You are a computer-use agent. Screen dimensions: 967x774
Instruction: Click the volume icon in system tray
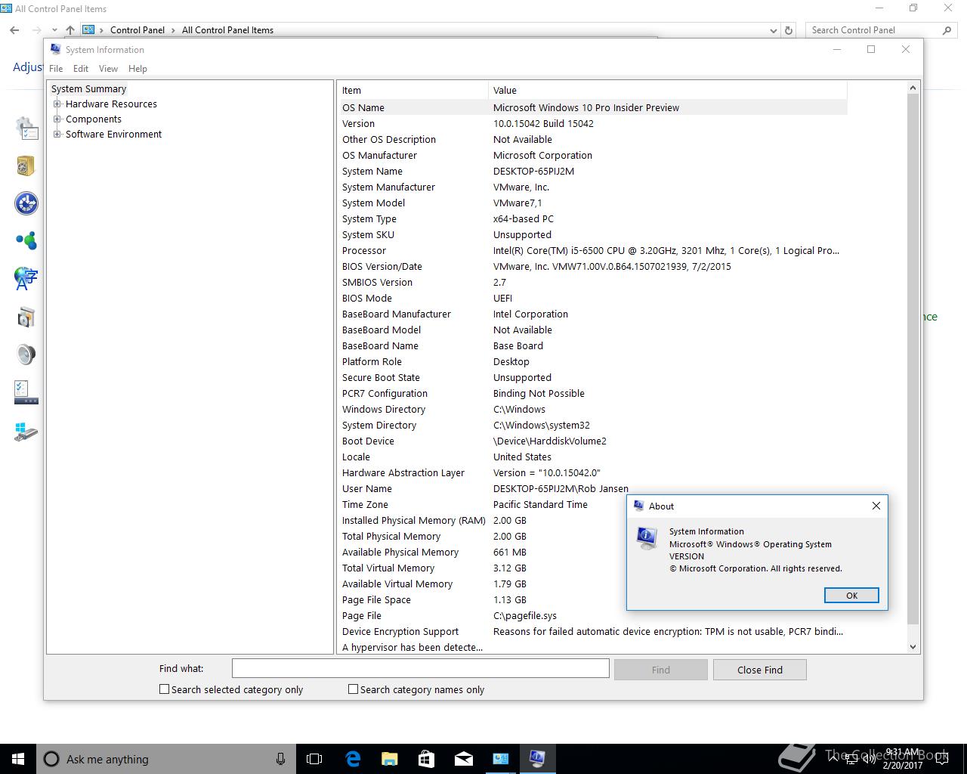pos(869,759)
